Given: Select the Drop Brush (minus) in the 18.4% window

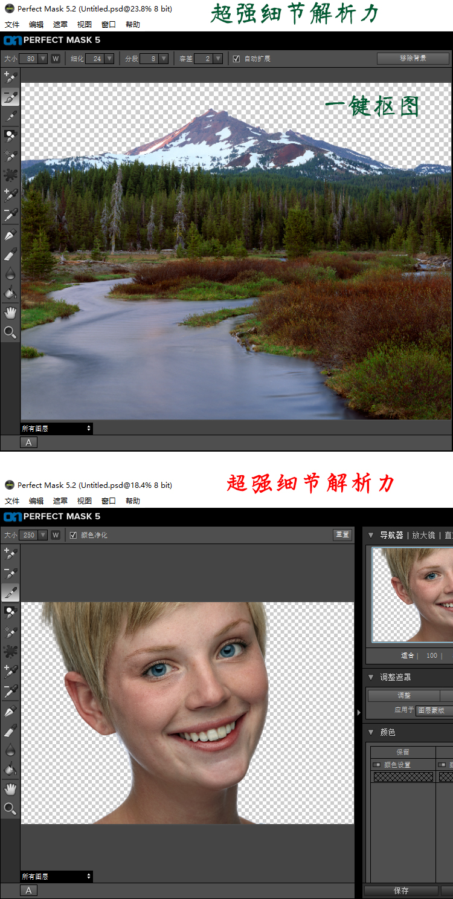Looking at the screenshot, I should point(10,573).
